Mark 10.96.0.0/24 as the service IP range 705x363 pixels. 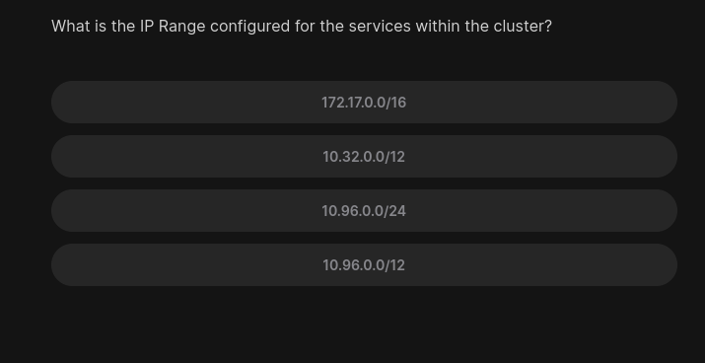(x=364, y=210)
